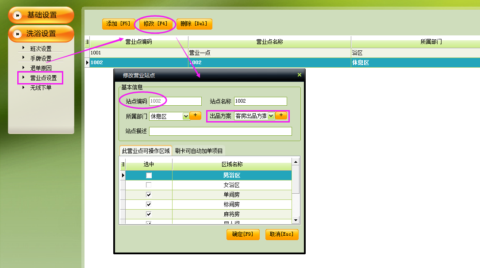
Task: Open 班次设置 in the sidebar tree
Action: [41, 49]
